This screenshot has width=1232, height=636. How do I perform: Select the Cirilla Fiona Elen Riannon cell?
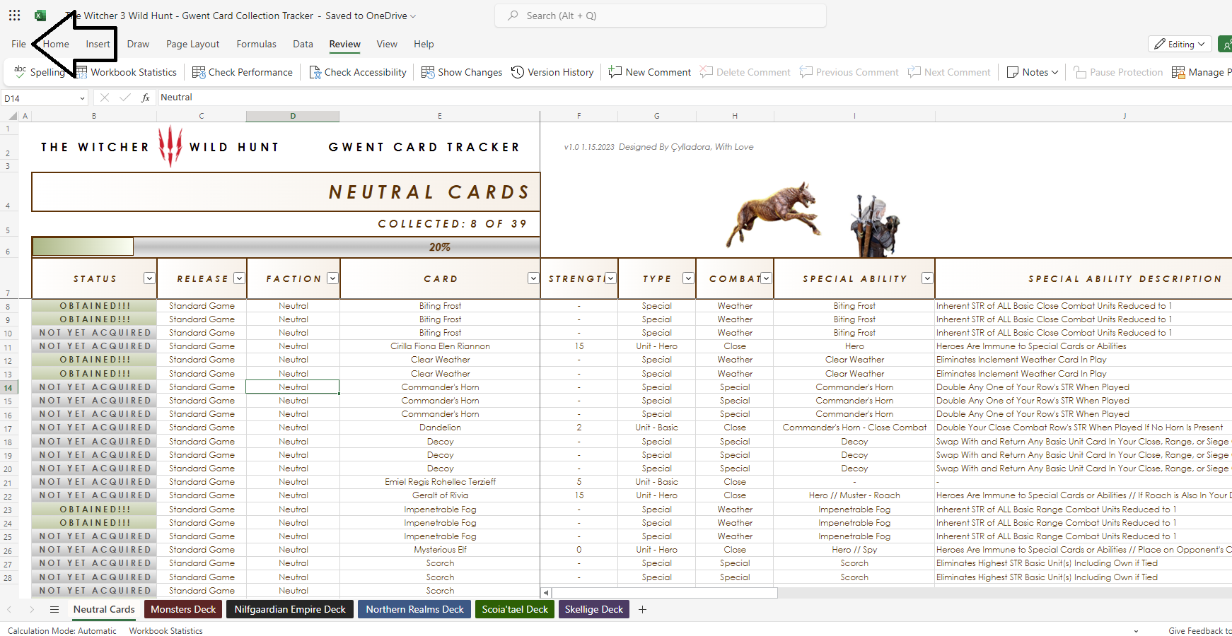(440, 346)
